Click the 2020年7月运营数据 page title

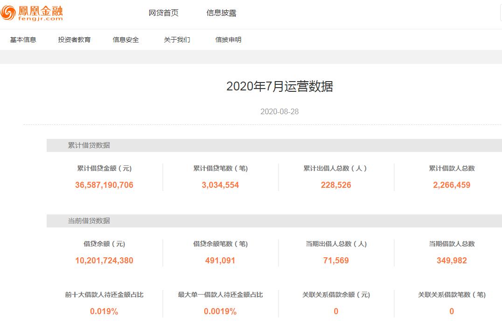pos(279,87)
